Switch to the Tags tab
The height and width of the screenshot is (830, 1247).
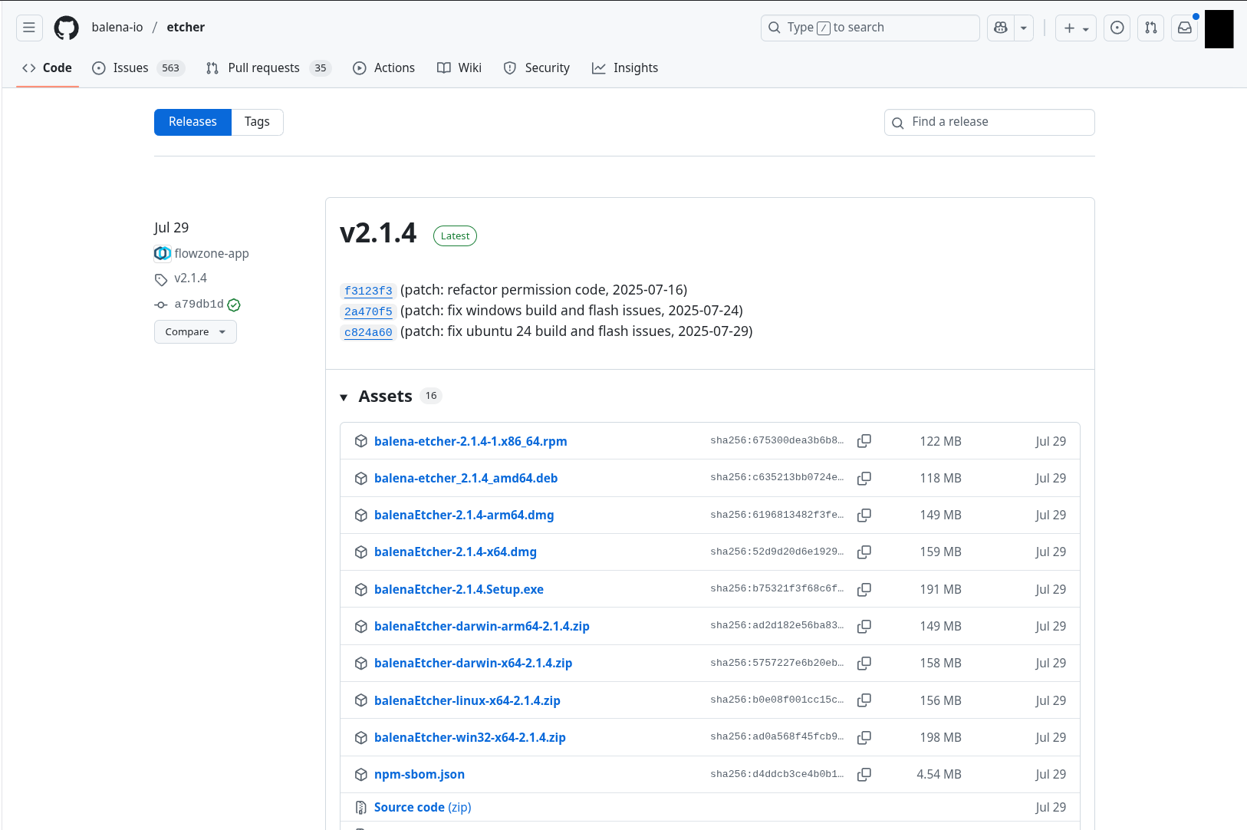click(x=257, y=122)
